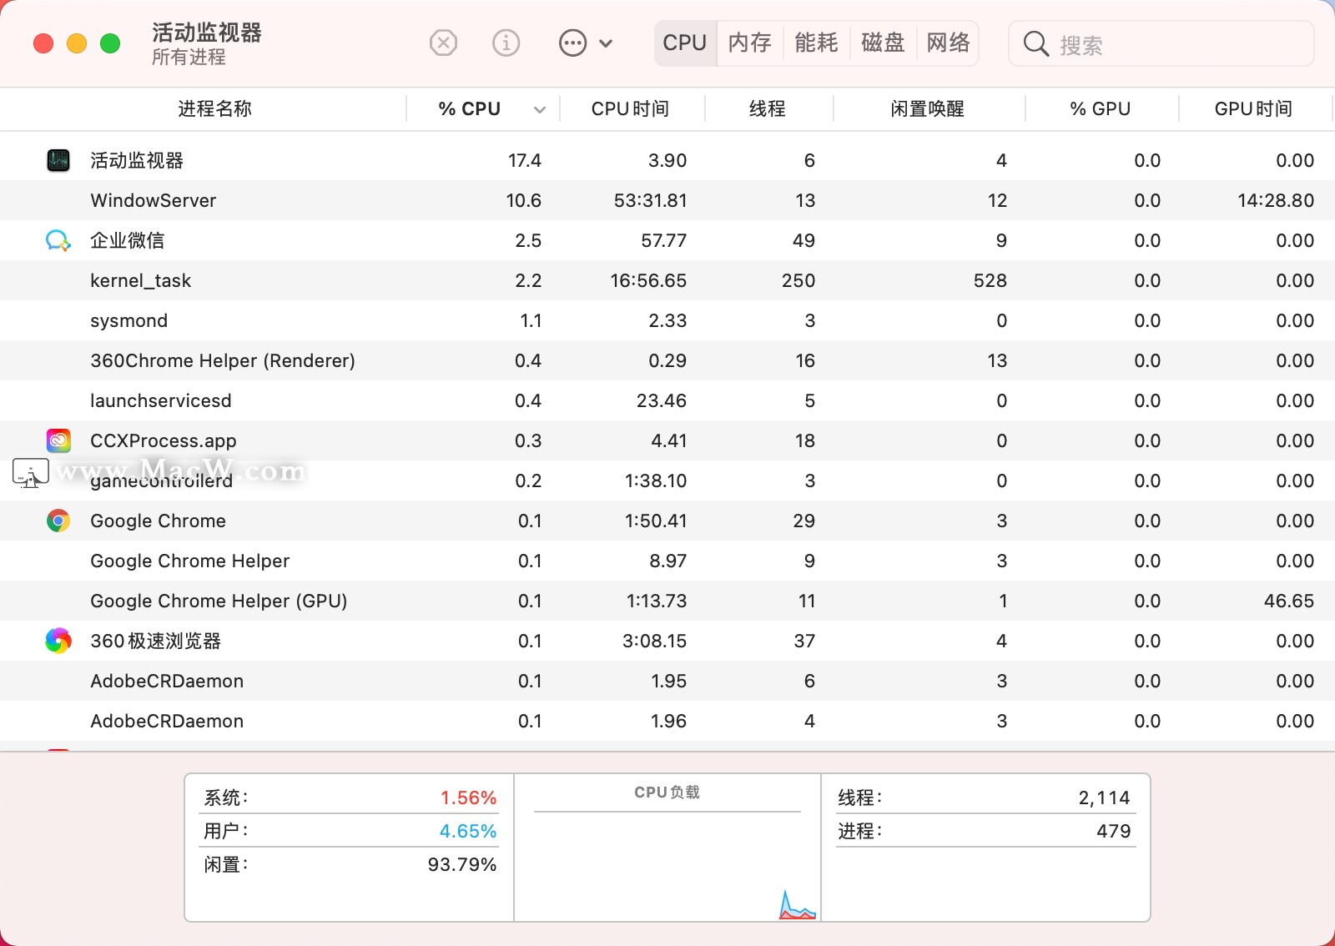
Task: Click the 进程 count 479
Action: point(1114,831)
